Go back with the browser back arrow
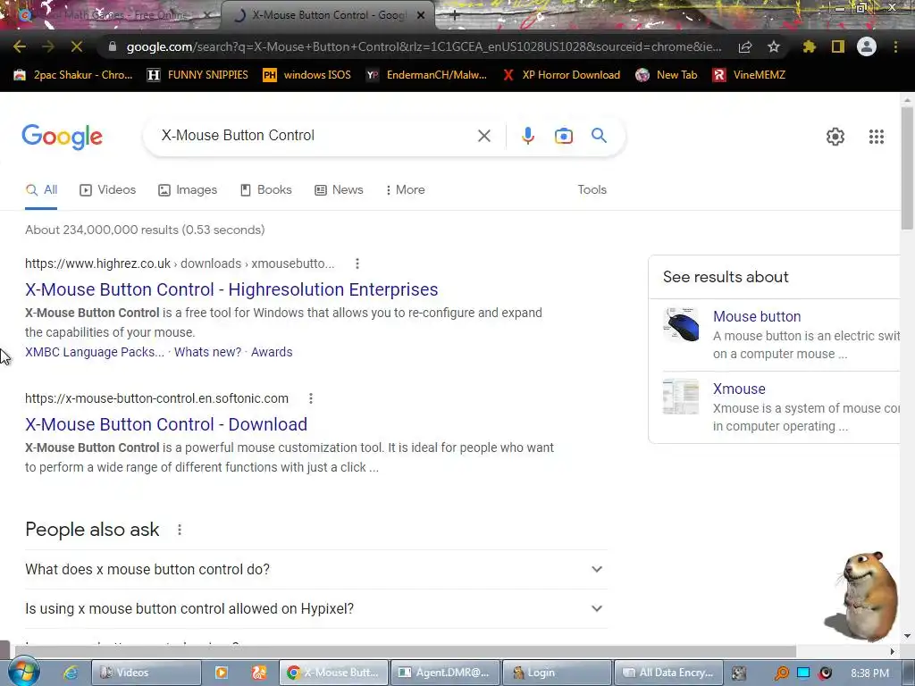The height and width of the screenshot is (686, 915). [x=20, y=46]
